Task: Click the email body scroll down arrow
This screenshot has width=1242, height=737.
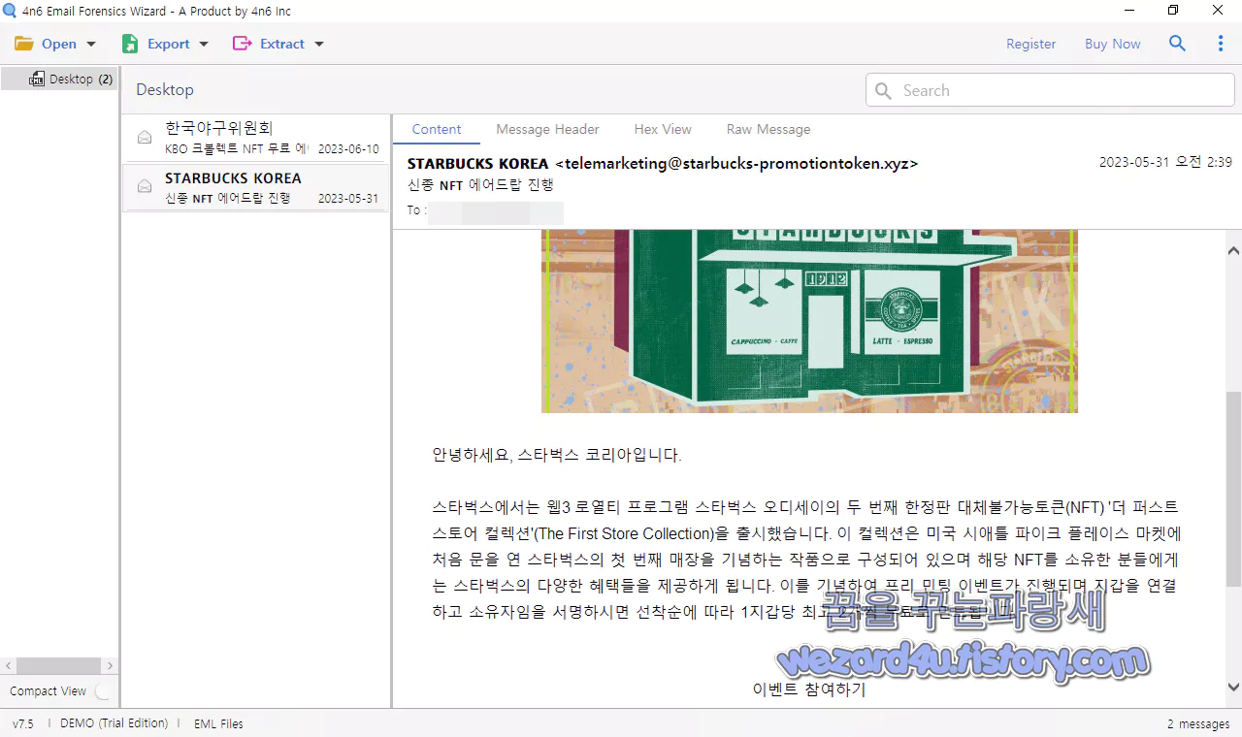Action: [1233, 688]
